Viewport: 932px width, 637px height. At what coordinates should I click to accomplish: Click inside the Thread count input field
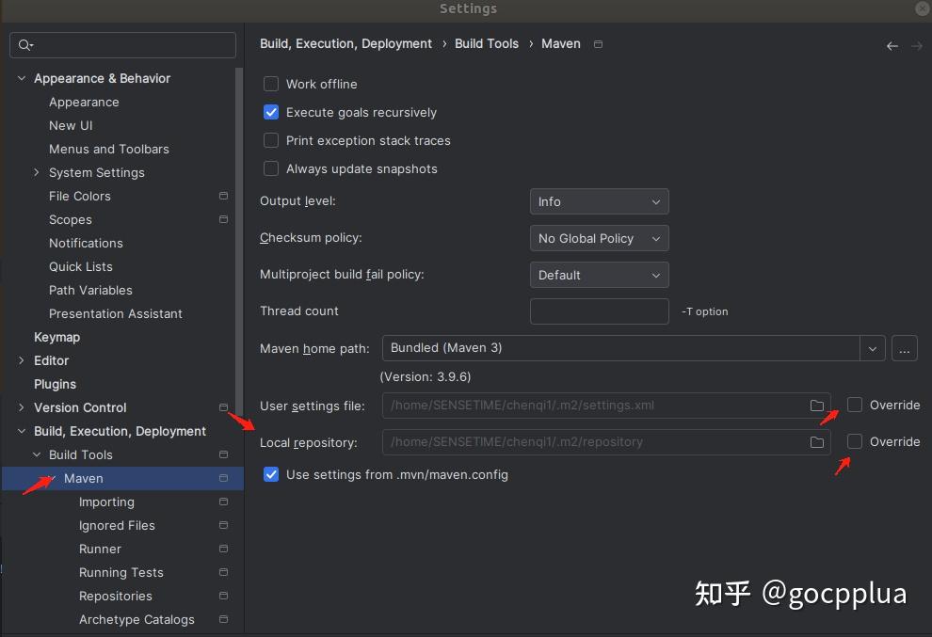click(599, 311)
